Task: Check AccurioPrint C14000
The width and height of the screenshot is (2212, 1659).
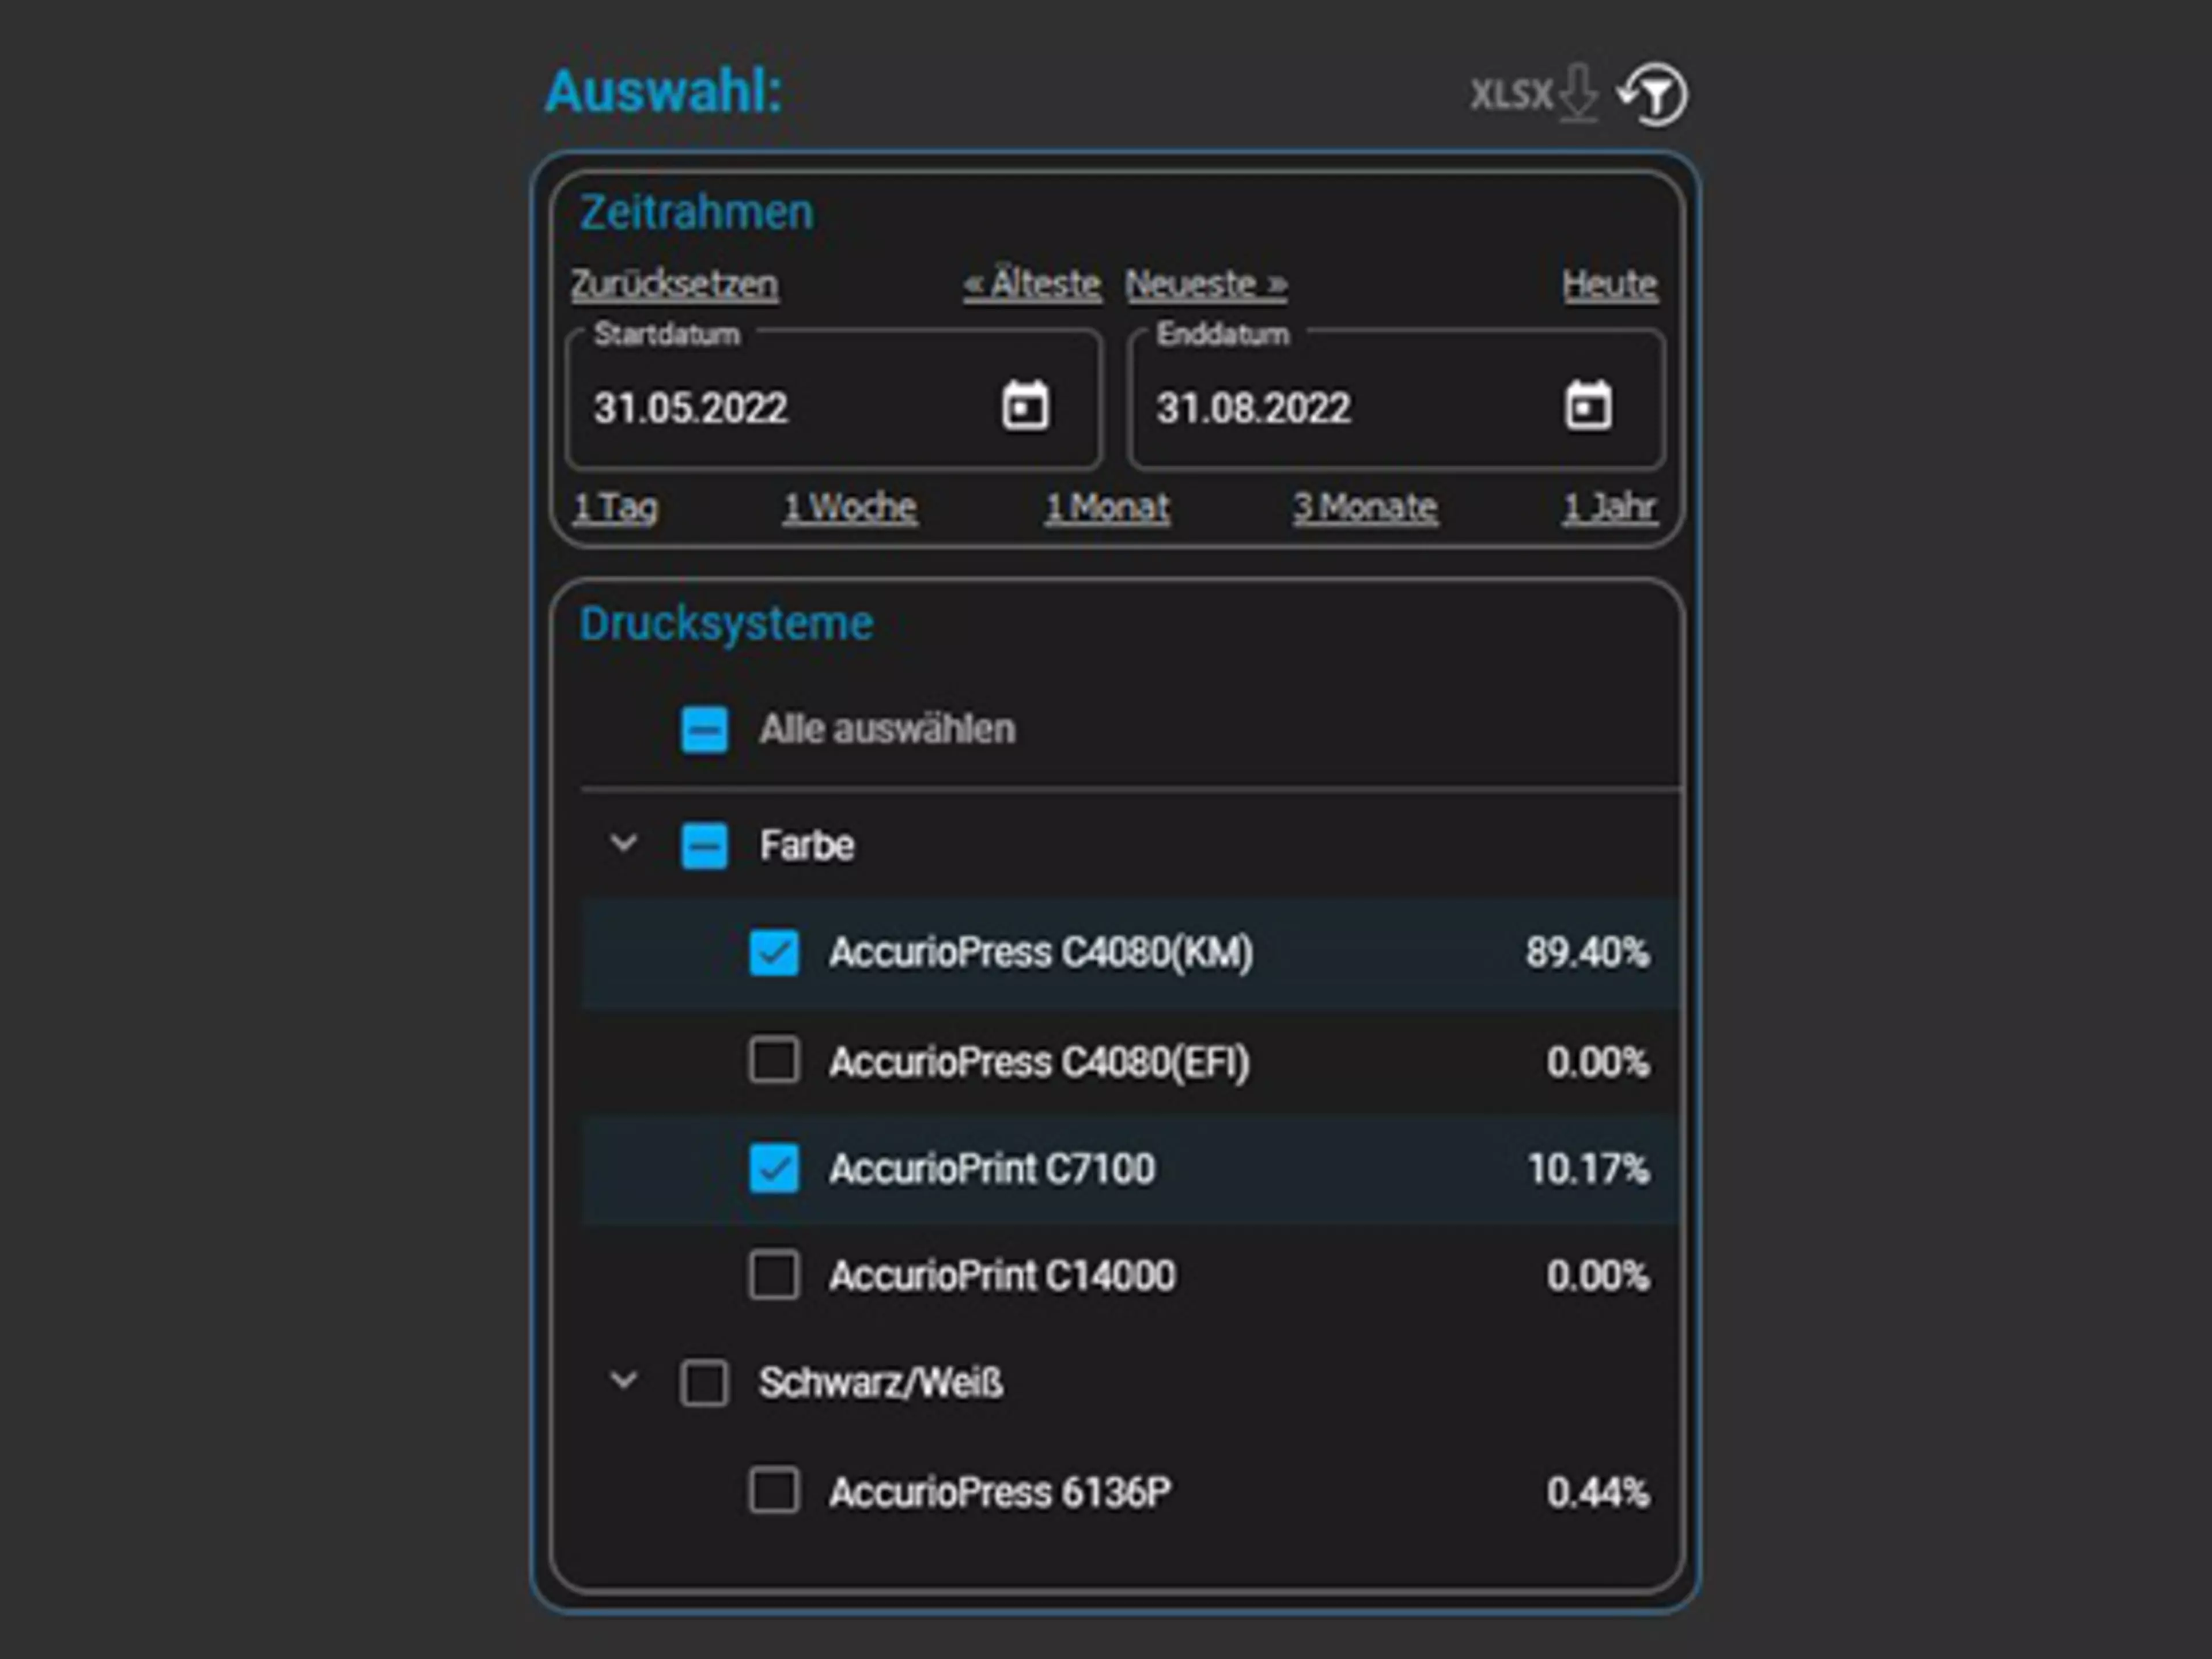Action: 774,1275
